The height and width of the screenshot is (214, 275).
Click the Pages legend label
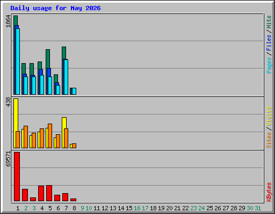pyautogui.click(x=269, y=65)
